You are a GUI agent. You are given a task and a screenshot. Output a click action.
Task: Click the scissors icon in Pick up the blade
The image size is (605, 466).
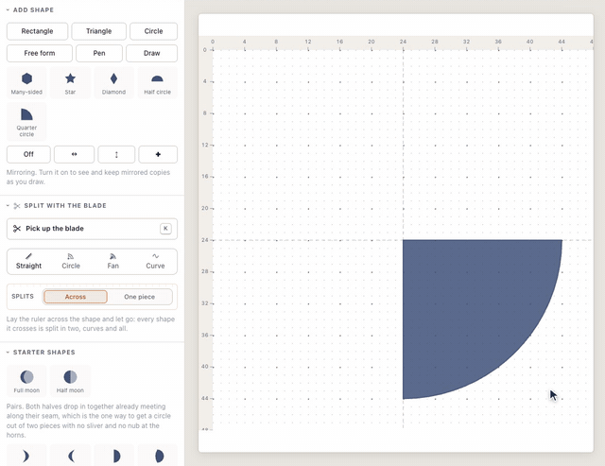coord(17,229)
